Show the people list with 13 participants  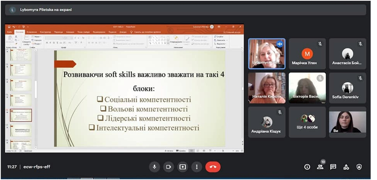[x=320, y=167]
